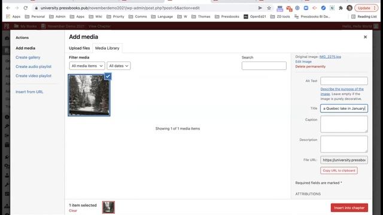Open the original image IMG_2275 link
383x215 pixels.
330,57
